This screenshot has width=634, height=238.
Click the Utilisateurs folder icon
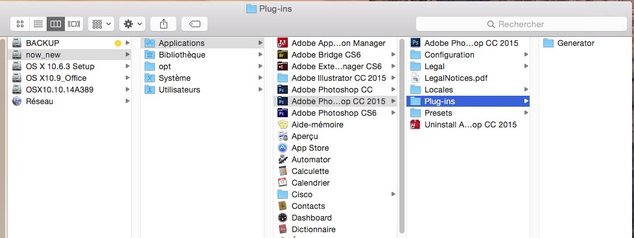pos(150,89)
